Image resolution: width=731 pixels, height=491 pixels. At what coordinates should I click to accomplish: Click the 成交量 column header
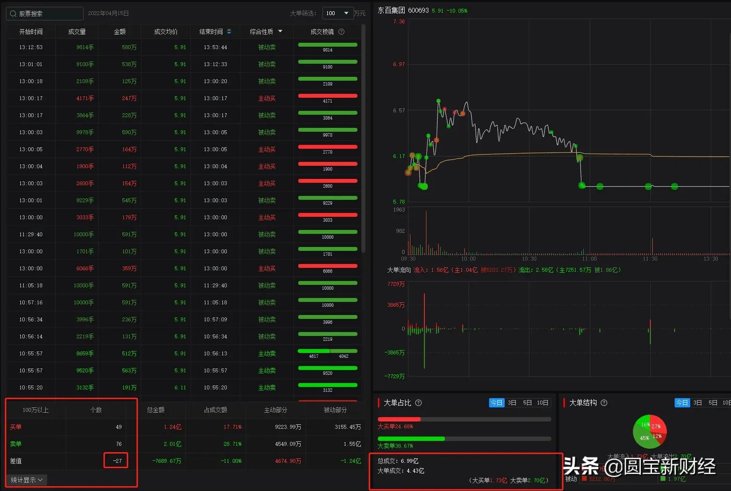(x=77, y=32)
